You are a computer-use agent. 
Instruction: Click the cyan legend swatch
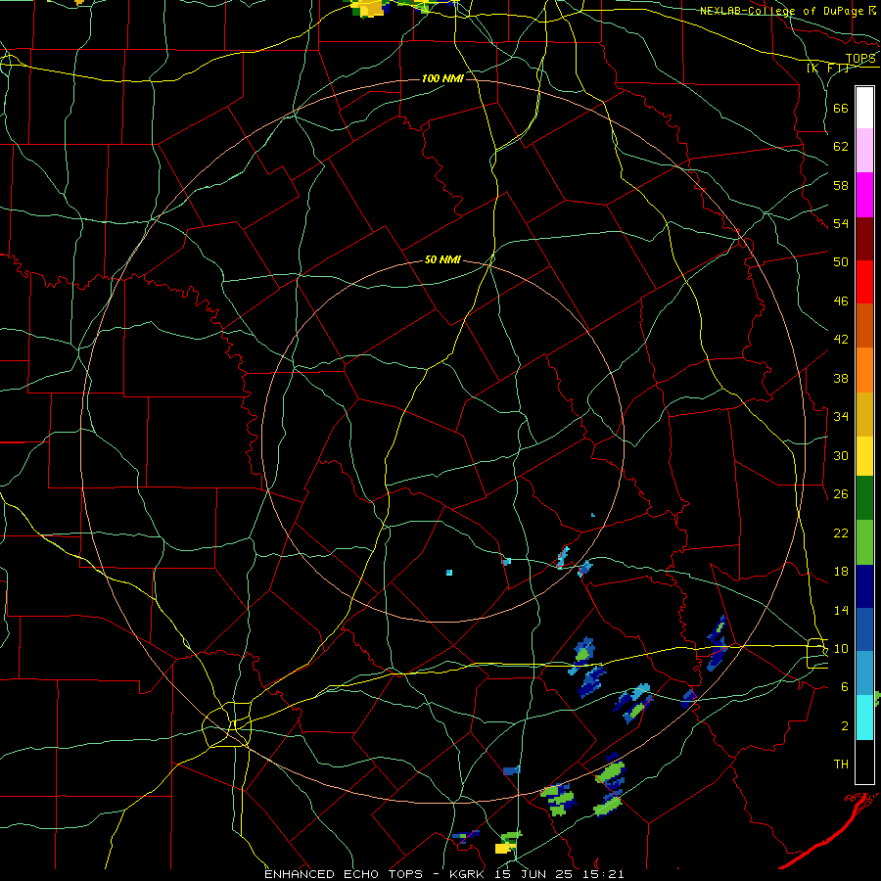(x=864, y=719)
